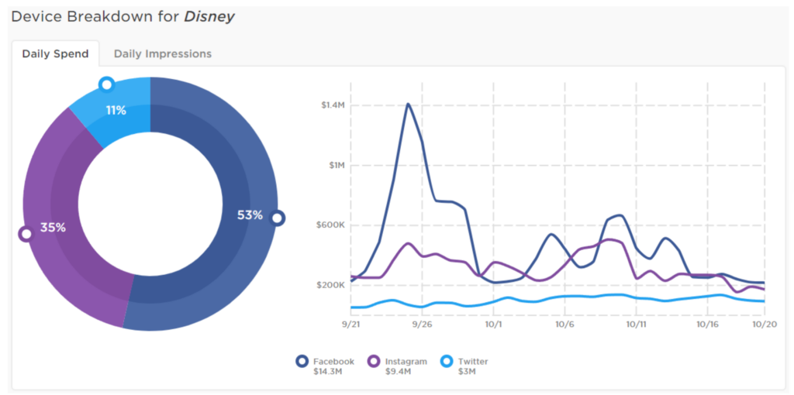Click the $1M y-axis label
794x395 pixels.
[337, 166]
